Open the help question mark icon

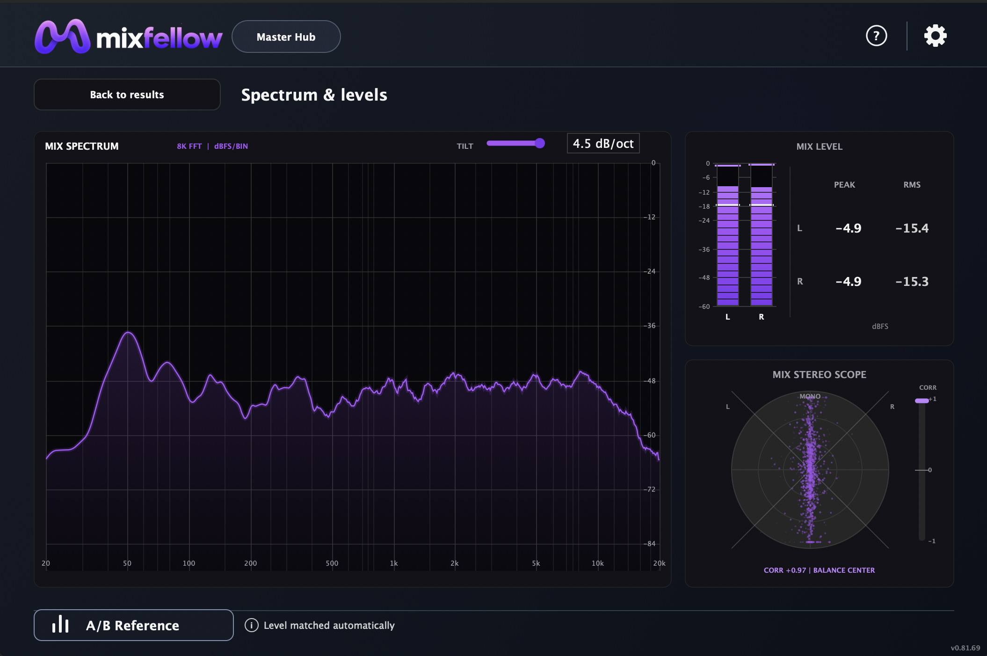[x=876, y=36]
